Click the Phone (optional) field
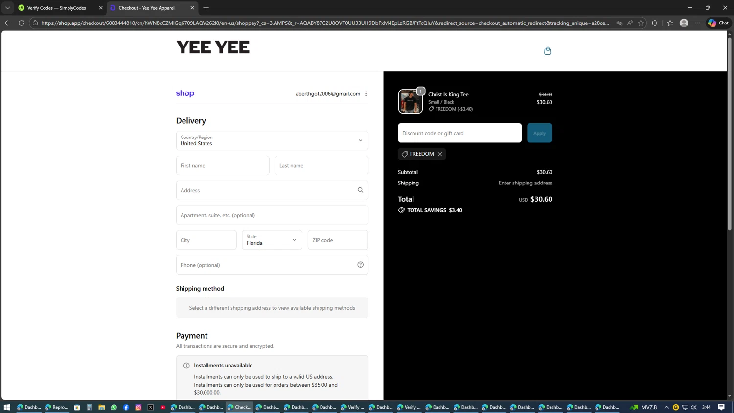Viewport: 734px width, 413px height. point(272,265)
